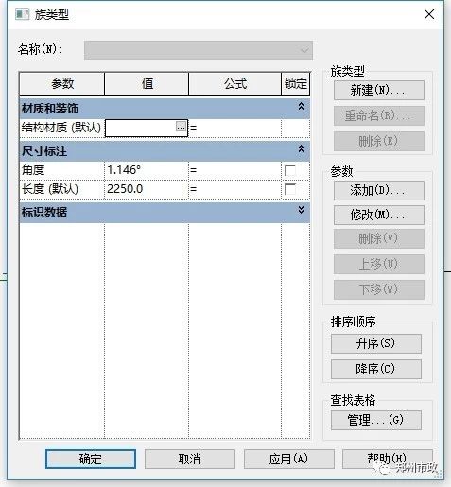This screenshot has height=487, width=451.
Task: Expand the 标识数据 section
Action: (301, 210)
